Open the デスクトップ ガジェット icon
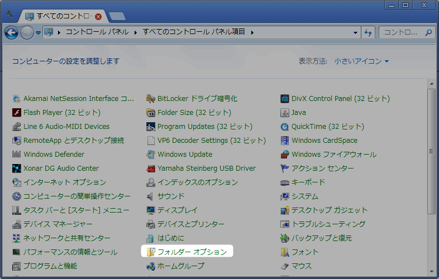The height and width of the screenshot is (279, 439). tap(285, 210)
